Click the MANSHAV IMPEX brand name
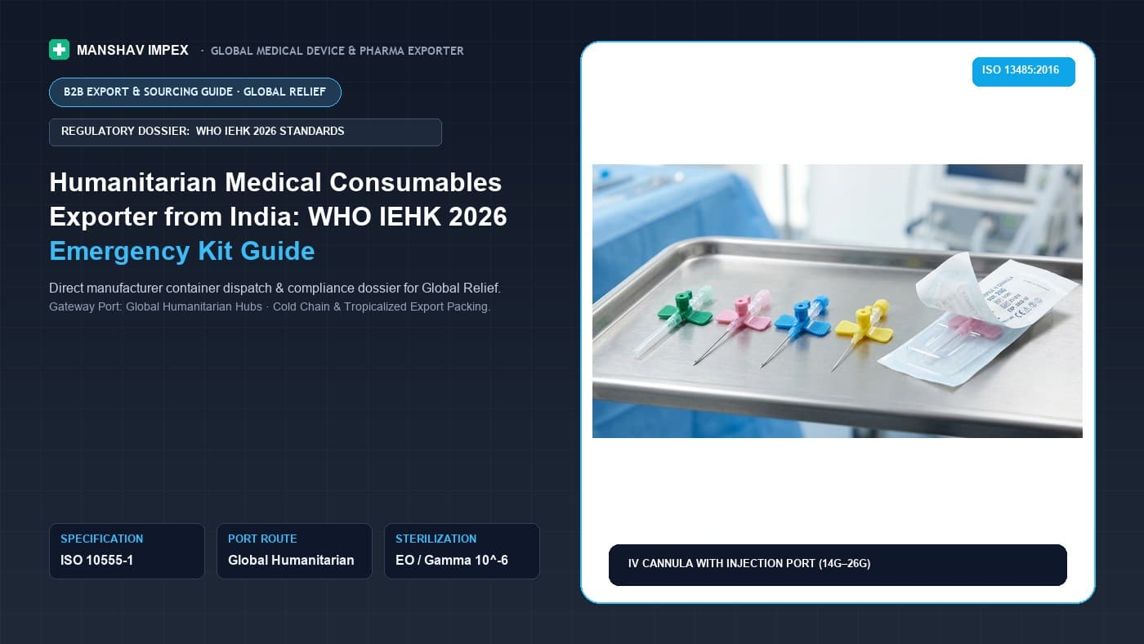 (132, 51)
